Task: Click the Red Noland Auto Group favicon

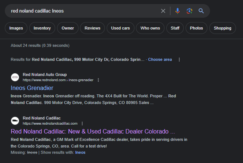Action: tap(15, 77)
